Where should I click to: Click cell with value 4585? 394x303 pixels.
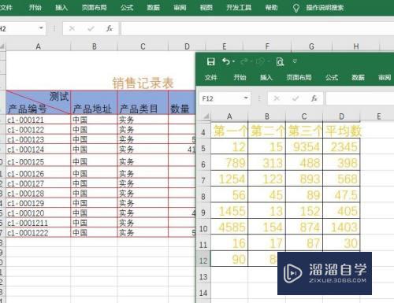(229, 227)
